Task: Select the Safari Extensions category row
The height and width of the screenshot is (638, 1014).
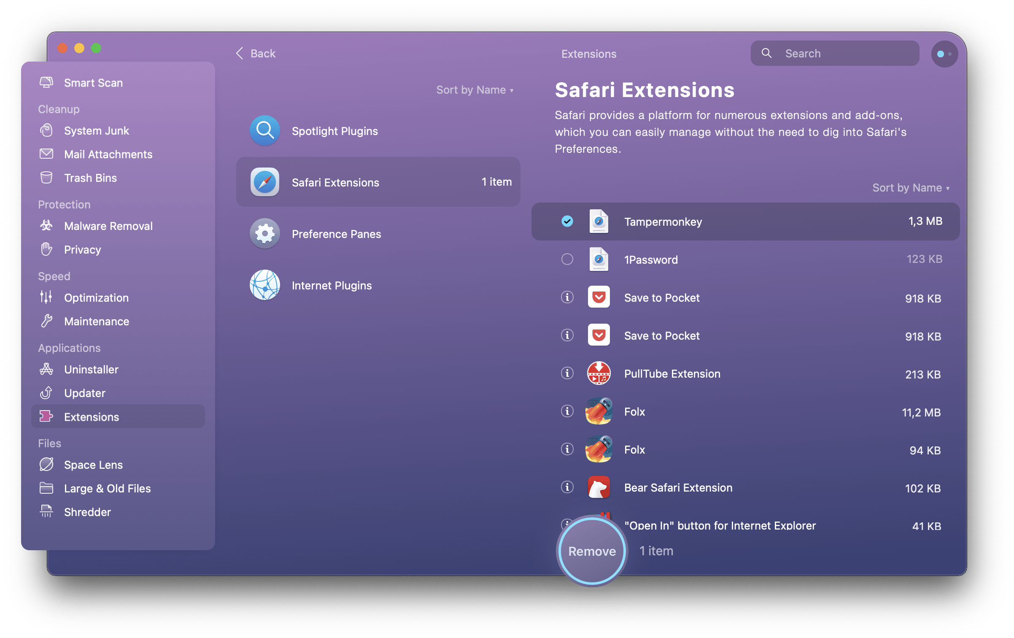Action: pos(378,182)
